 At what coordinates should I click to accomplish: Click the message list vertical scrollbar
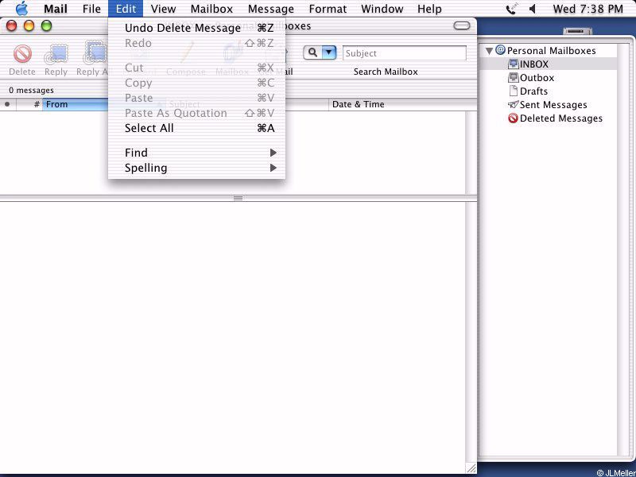(471, 153)
